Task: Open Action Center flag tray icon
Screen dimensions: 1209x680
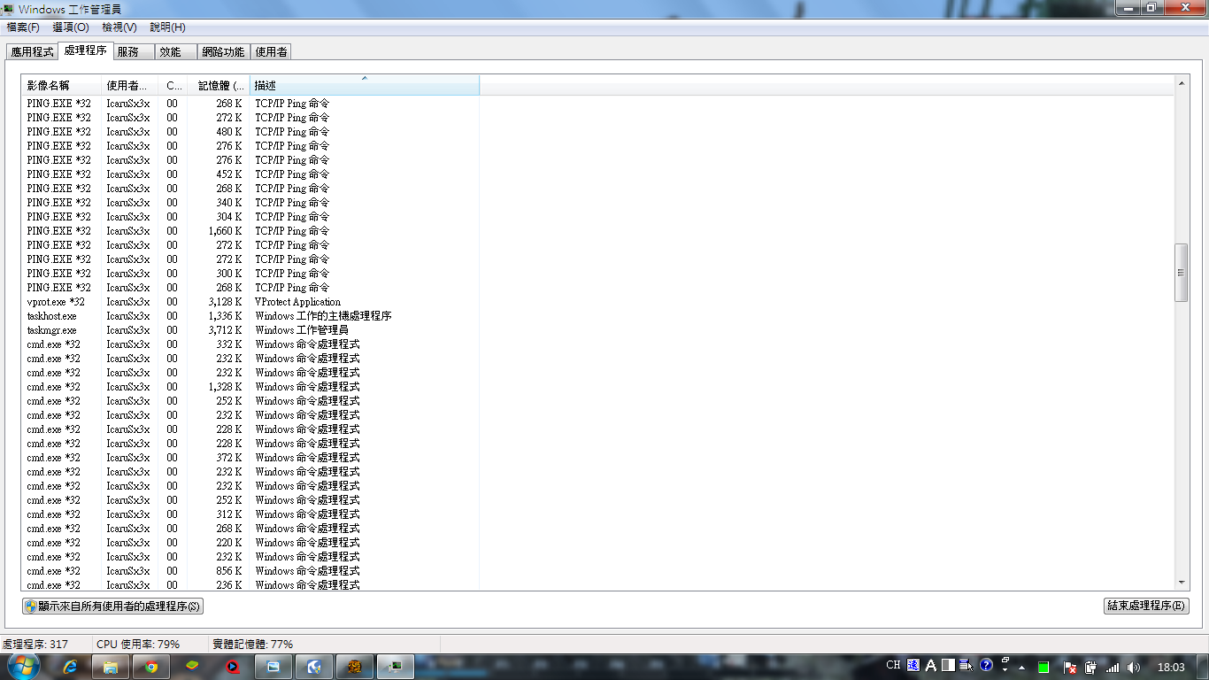Action: (x=1069, y=667)
